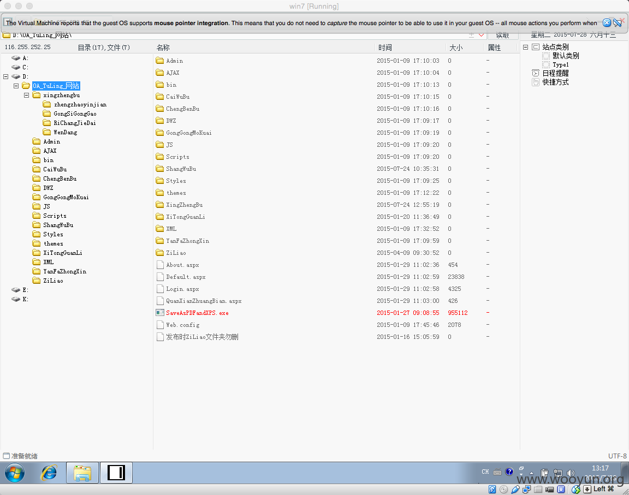Launch Internet Explorer from the taskbar
The width and height of the screenshot is (629, 495).
coord(49,473)
